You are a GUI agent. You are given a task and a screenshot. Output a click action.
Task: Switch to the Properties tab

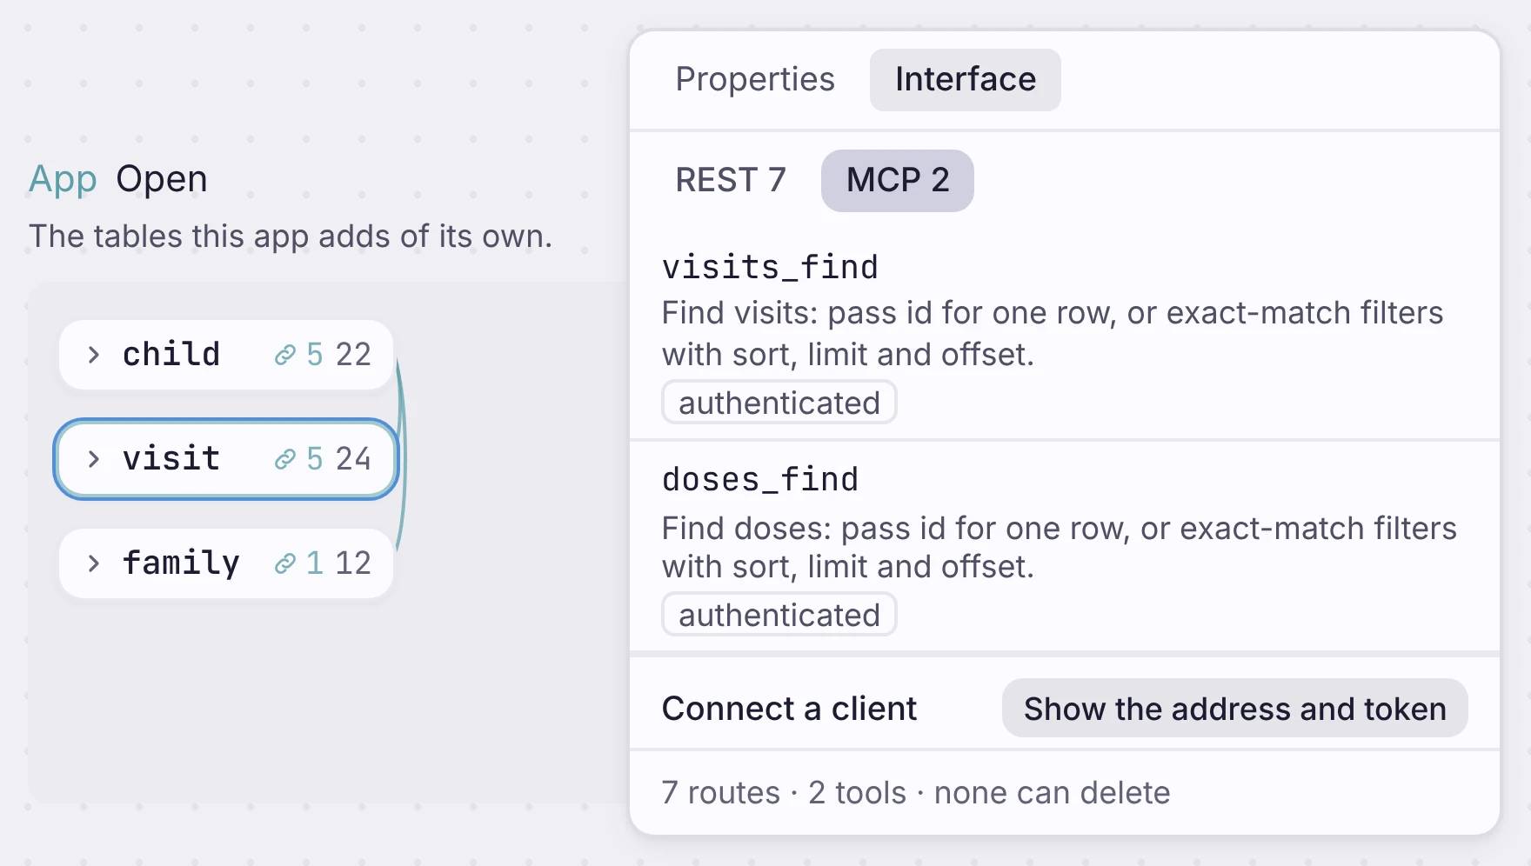coord(755,79)
